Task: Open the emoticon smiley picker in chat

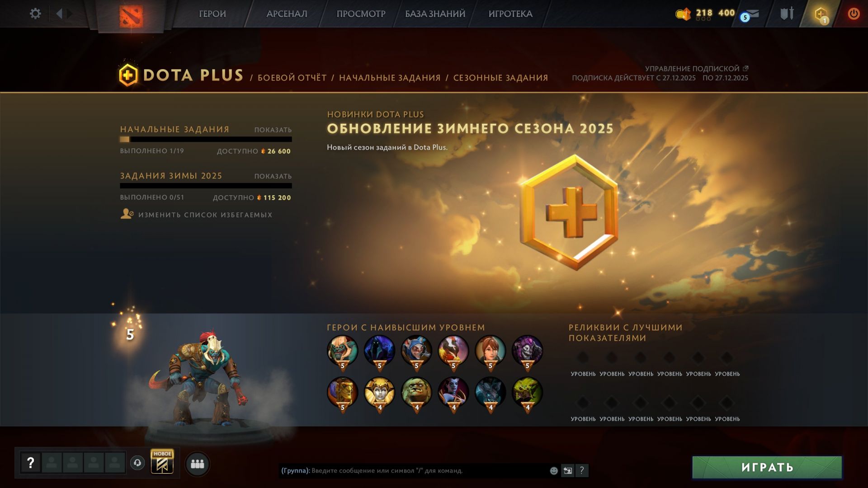Action: point(554,471)
